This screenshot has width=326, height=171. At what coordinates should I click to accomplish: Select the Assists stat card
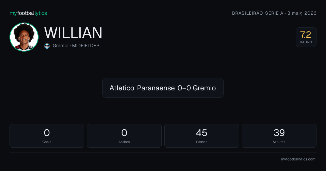click(124, 136)
